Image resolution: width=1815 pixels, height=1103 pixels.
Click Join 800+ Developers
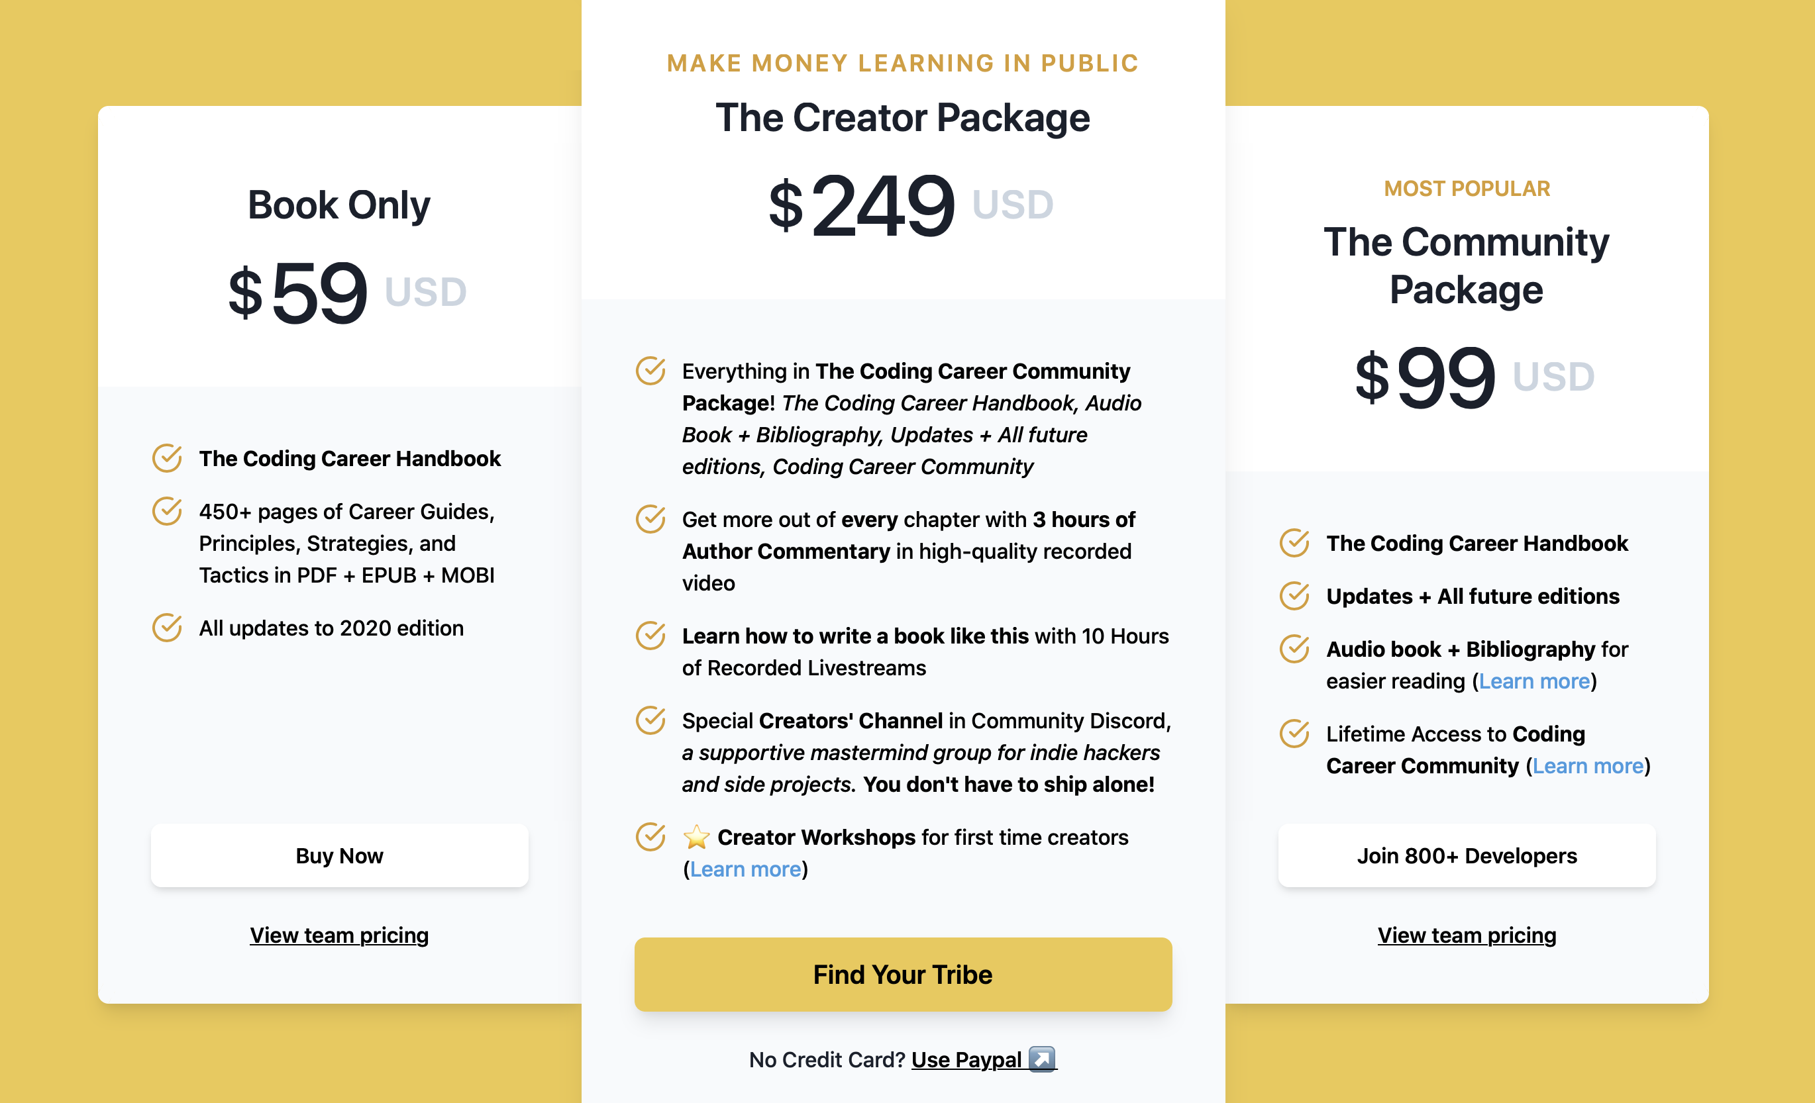(1467, 855)
